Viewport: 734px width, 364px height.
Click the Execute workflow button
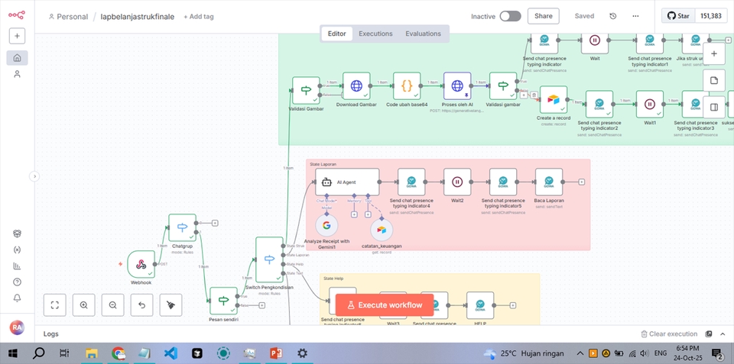pyautogui.click(x=384, y=305)
